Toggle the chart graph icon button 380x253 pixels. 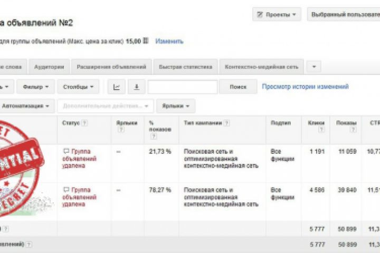[117, 86]
